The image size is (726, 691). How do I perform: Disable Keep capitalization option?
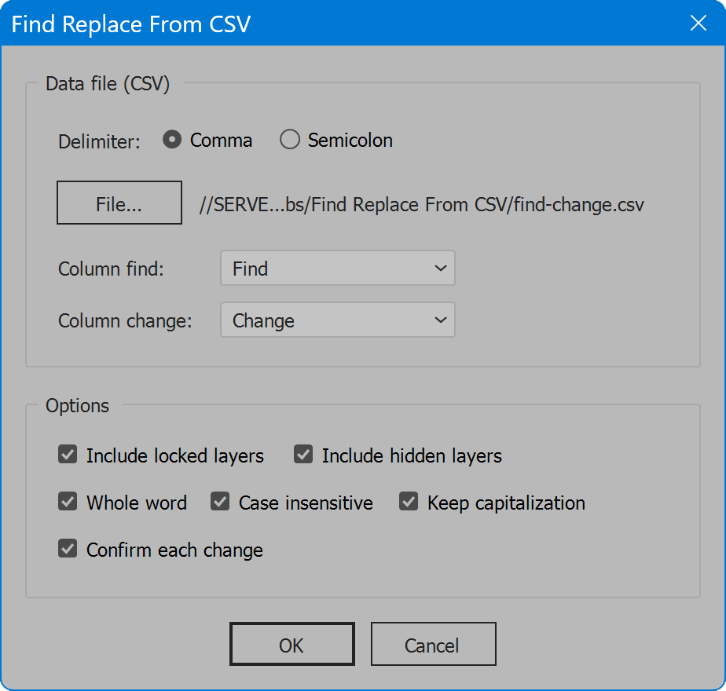click(x=409, y=502)
